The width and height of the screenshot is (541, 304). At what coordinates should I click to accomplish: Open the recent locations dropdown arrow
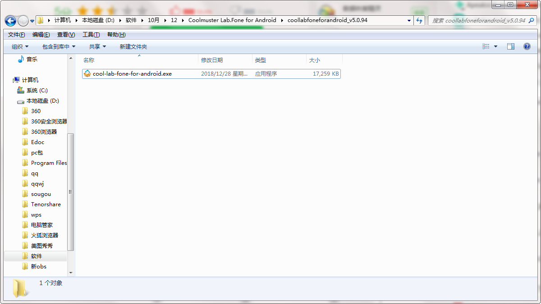pos(32,21)
